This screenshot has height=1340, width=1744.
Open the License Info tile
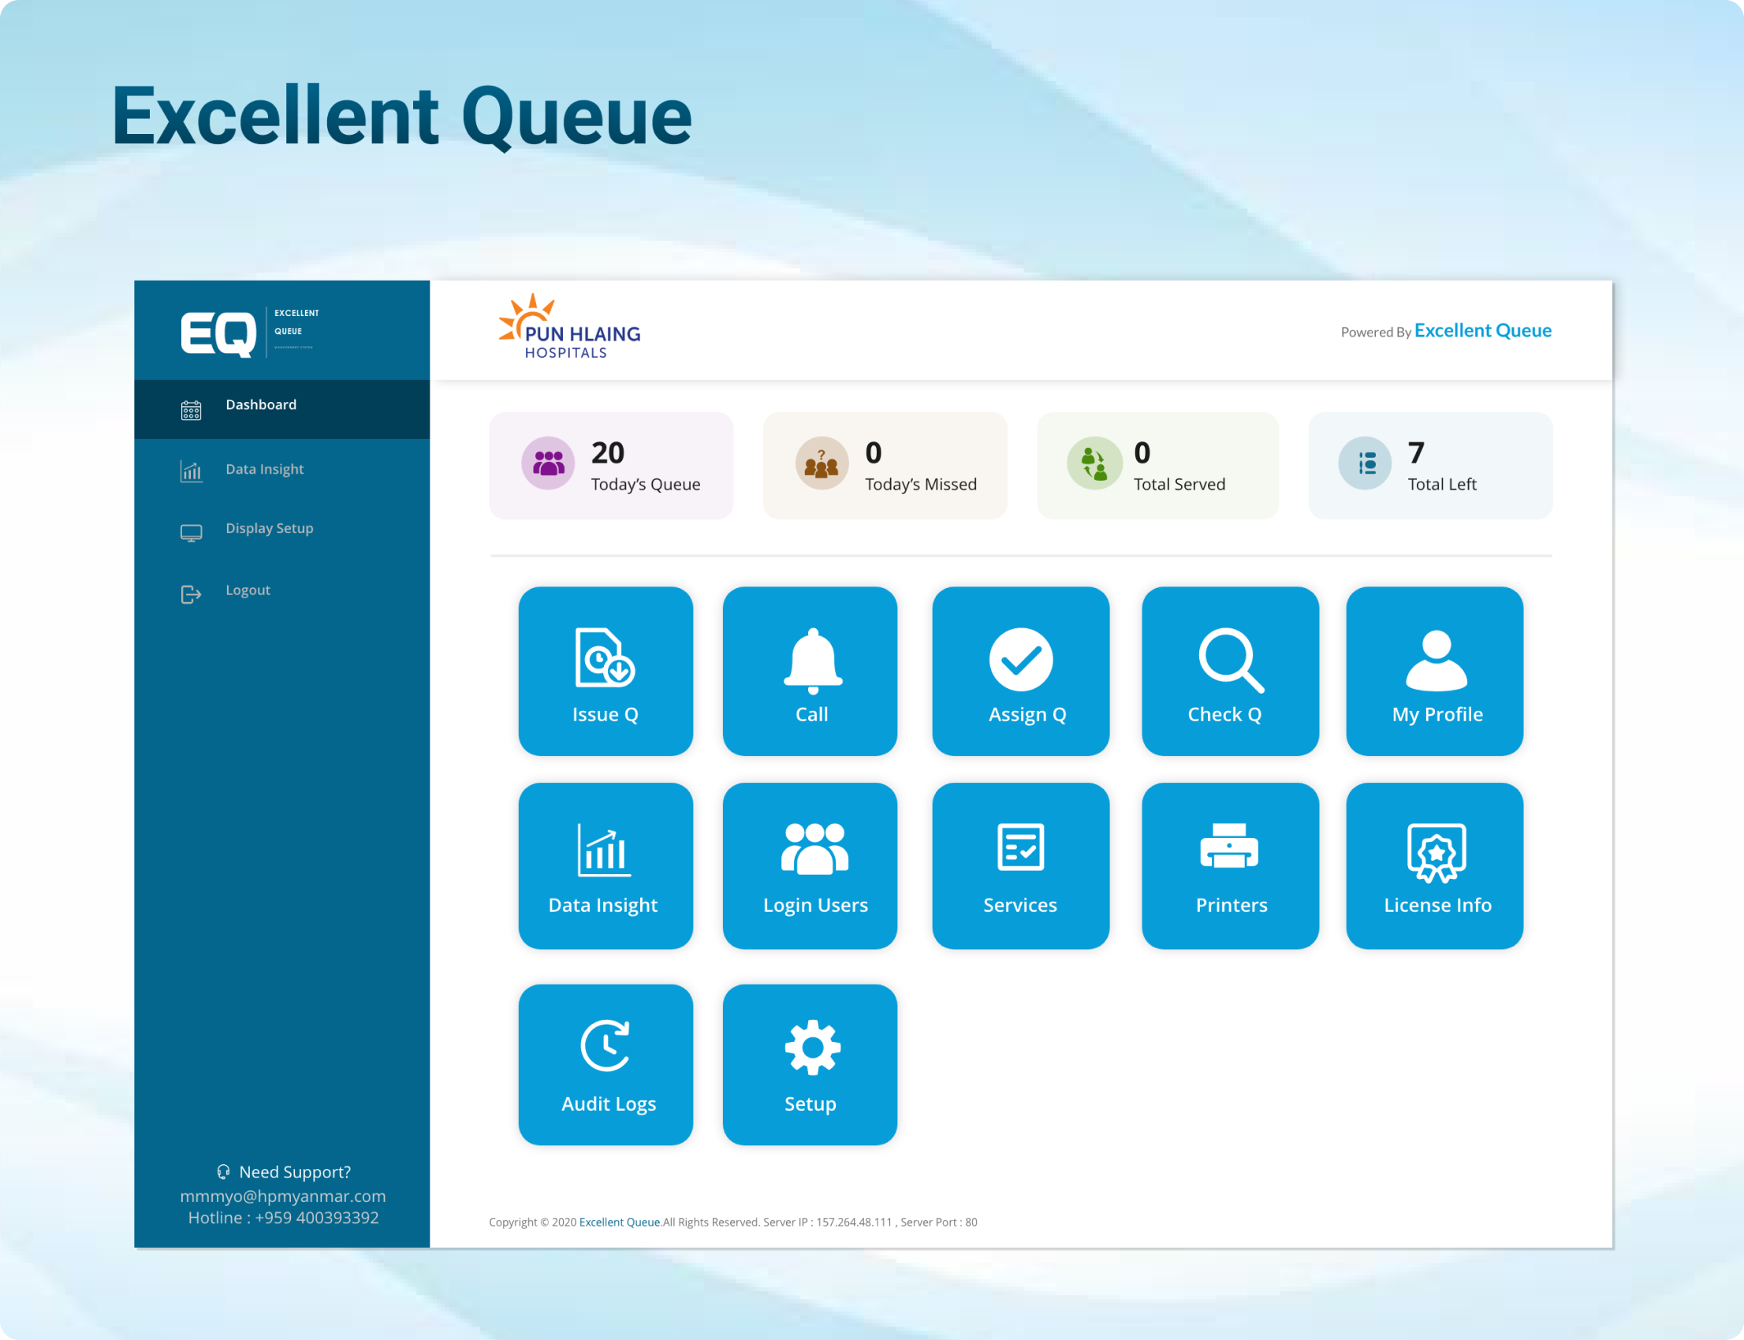(x=1434, y=865)
